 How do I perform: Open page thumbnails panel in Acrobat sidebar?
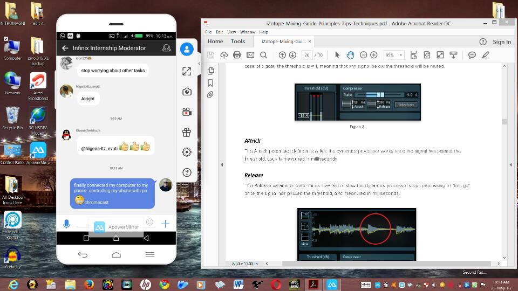(210, 71)
